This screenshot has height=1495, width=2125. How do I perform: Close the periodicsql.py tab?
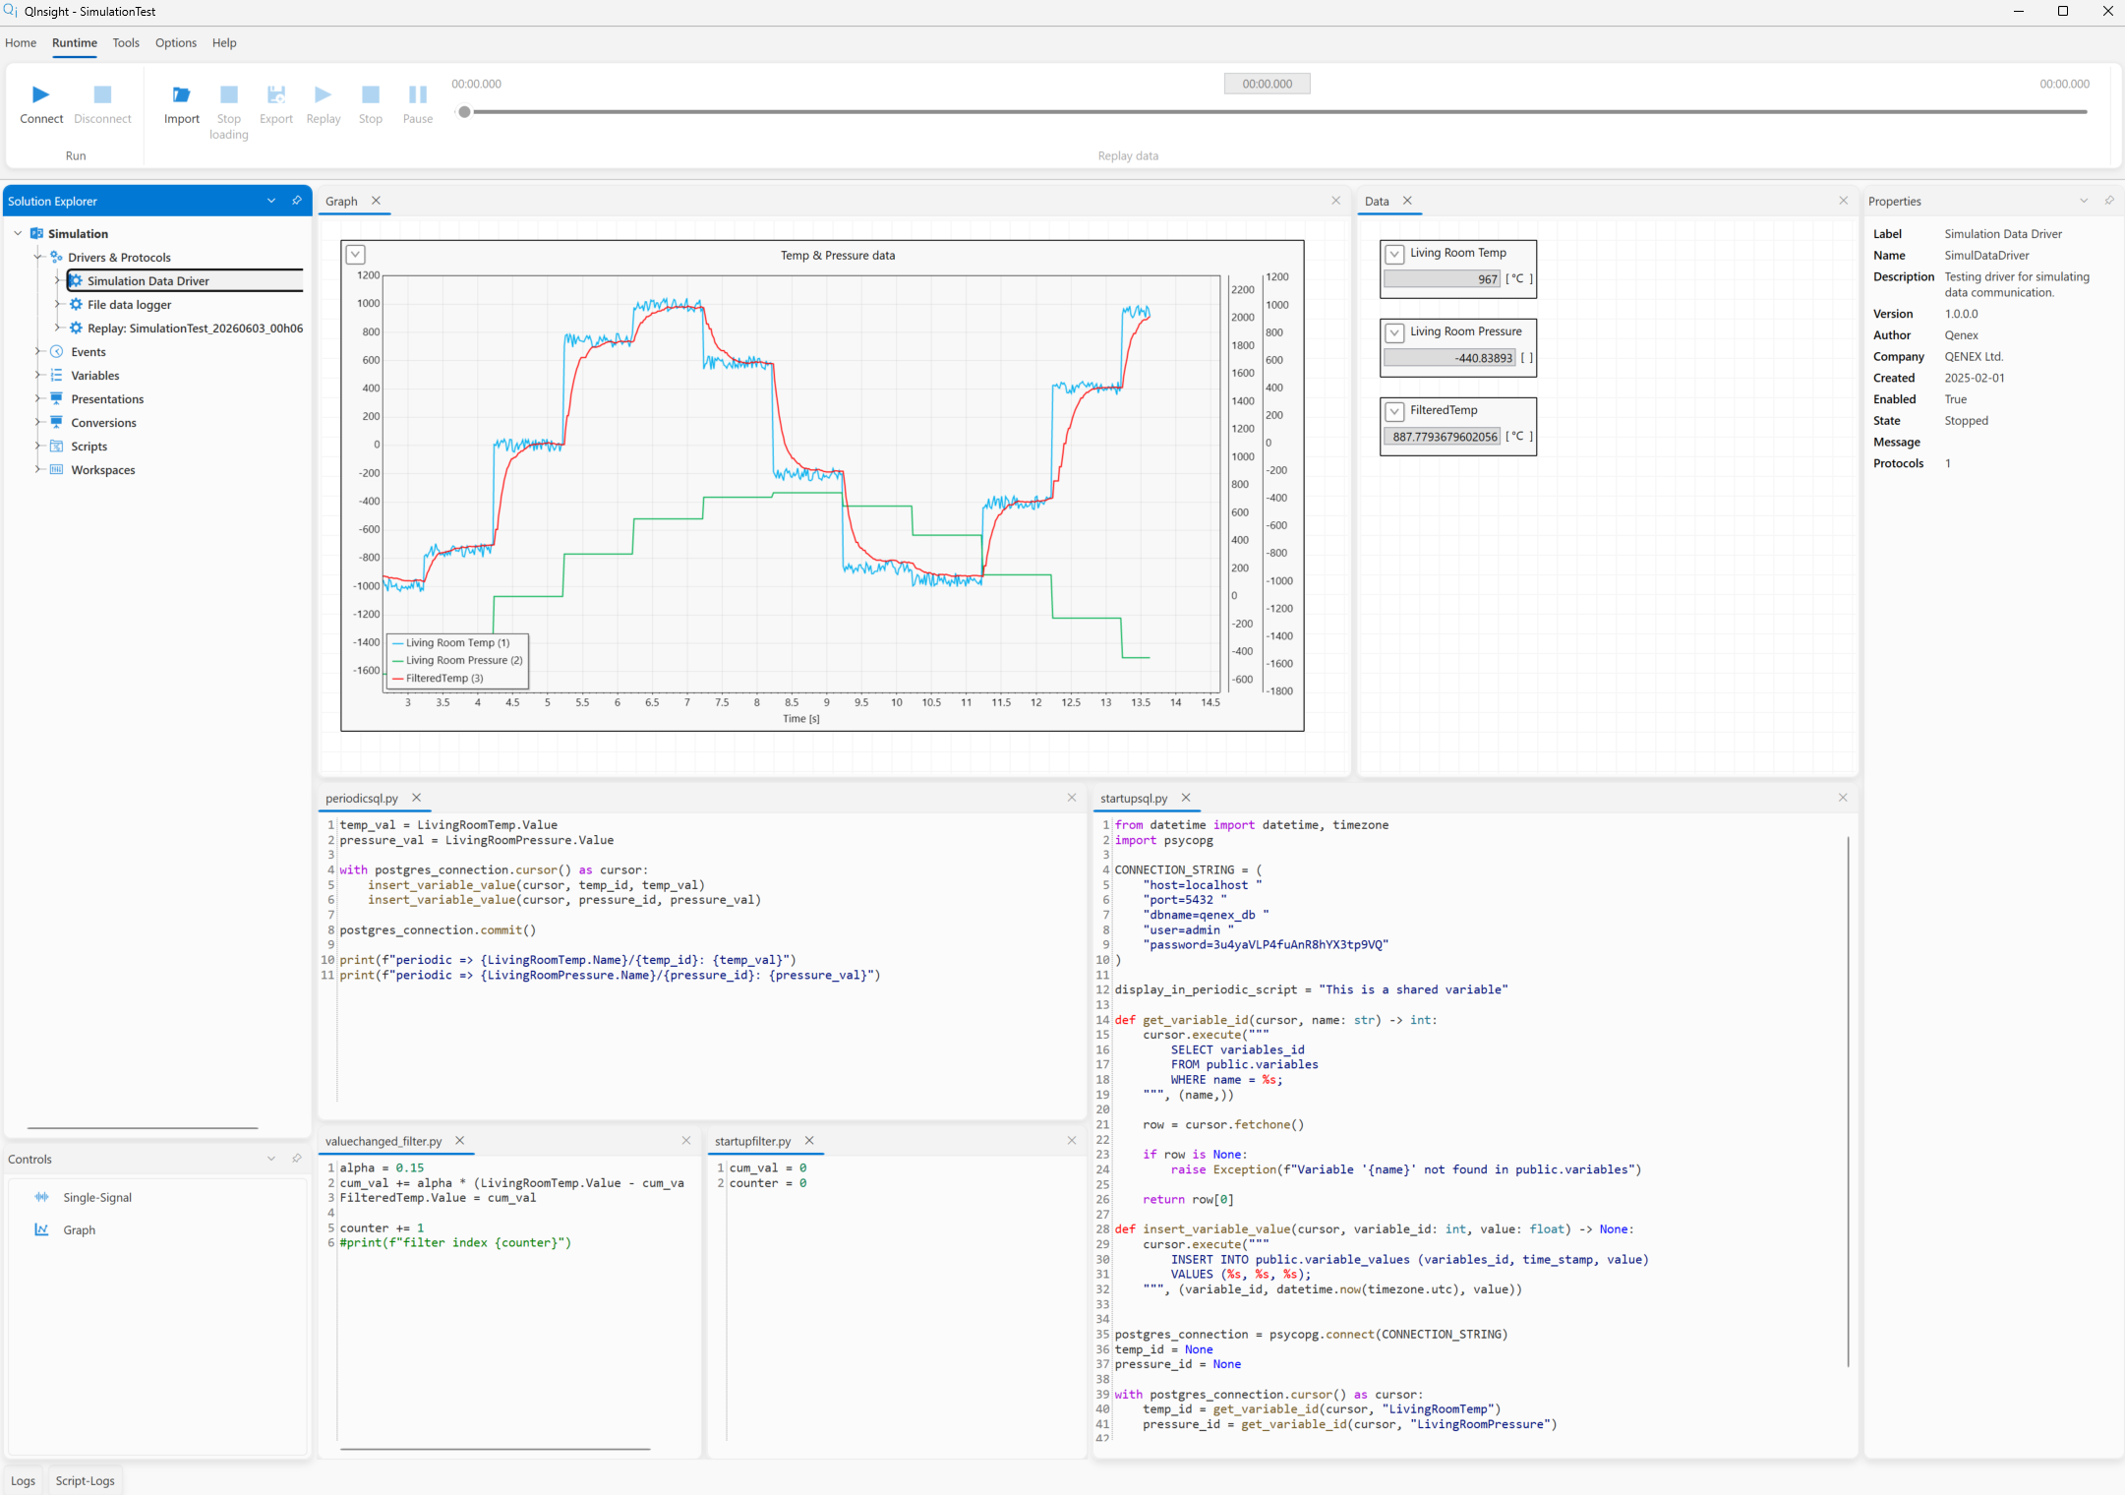click(416, 798)
